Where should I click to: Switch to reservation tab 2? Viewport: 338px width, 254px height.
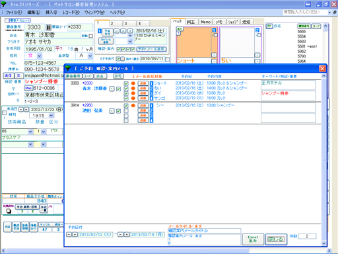[x=116, y=23]
